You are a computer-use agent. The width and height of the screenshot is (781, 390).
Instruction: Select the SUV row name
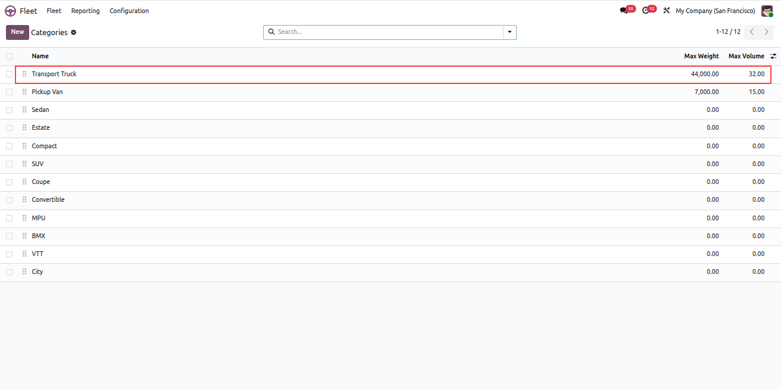[38, 164]
